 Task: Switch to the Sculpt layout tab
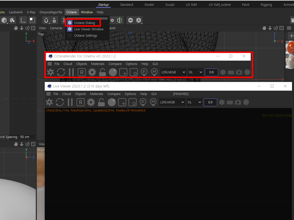[x=170, y=5]
